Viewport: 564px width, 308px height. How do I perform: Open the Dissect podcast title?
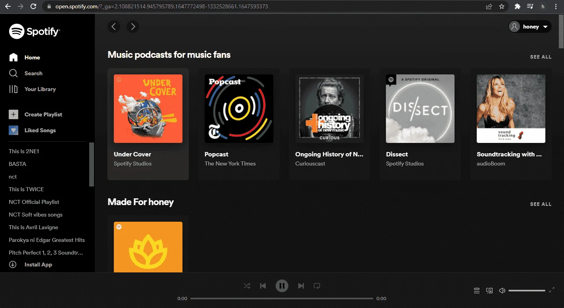click(397, 154)
